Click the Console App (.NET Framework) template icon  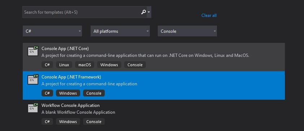tap(33, 79)
